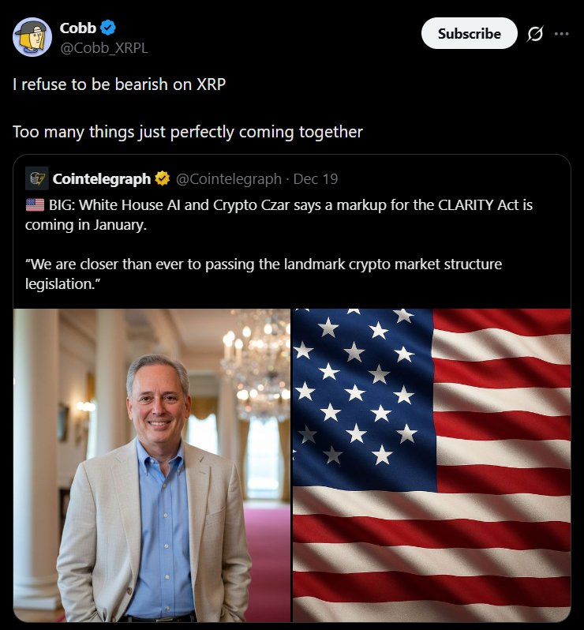Open the photo of man in blazer
The height and width of the screenshot is (630, 584).
pos(153,464)
